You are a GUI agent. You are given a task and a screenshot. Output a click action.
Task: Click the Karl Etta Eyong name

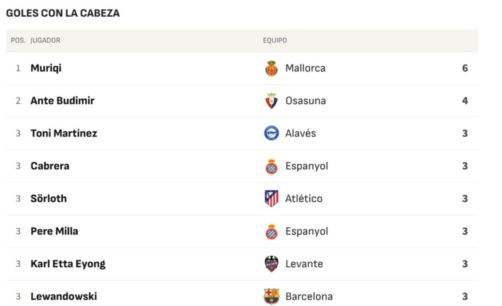[x=68, y=264]
